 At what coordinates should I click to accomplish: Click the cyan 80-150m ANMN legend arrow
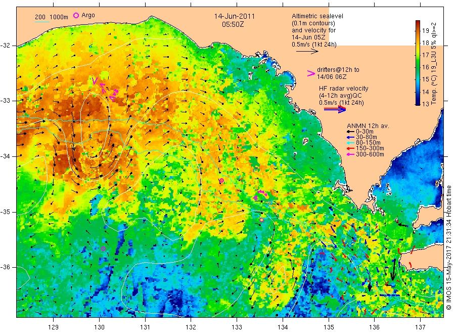point(350,143)
